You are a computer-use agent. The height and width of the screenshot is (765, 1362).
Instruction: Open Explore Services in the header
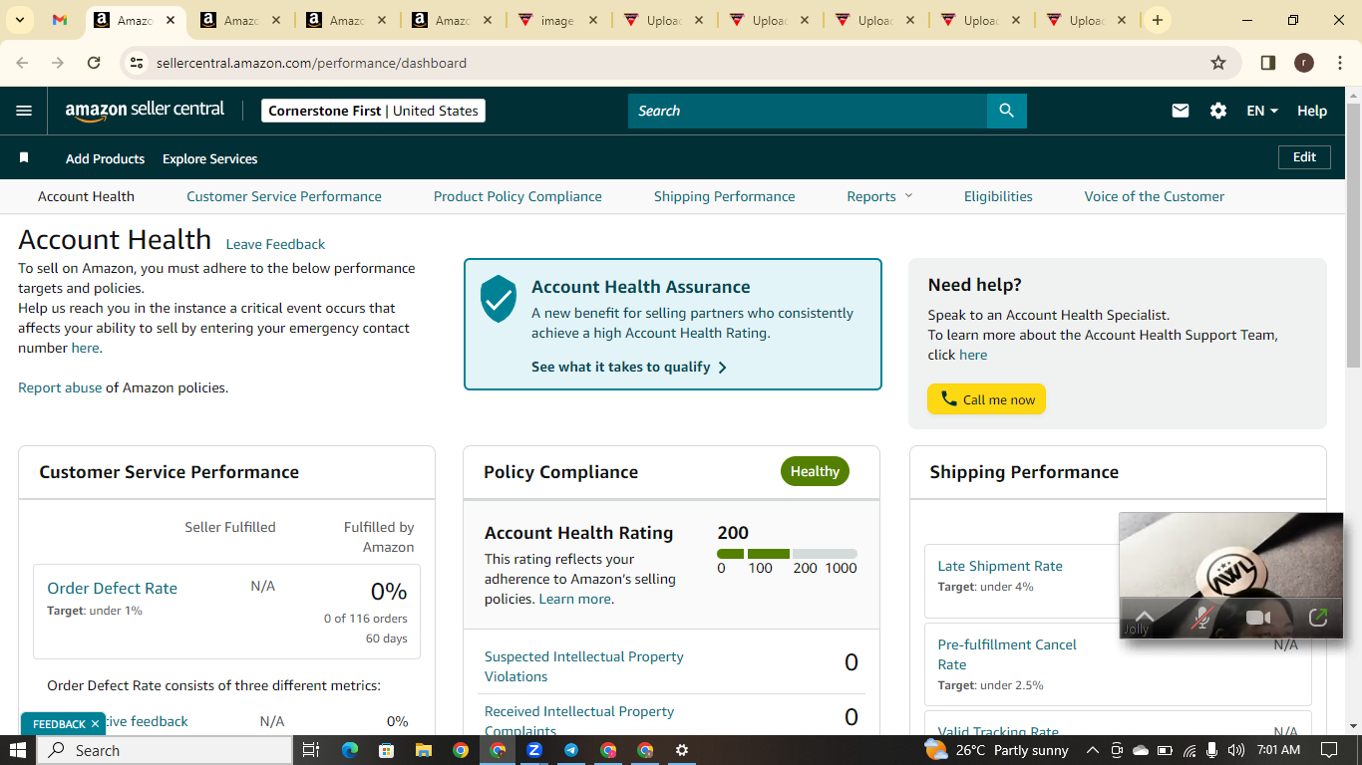[x=210, y=158]
